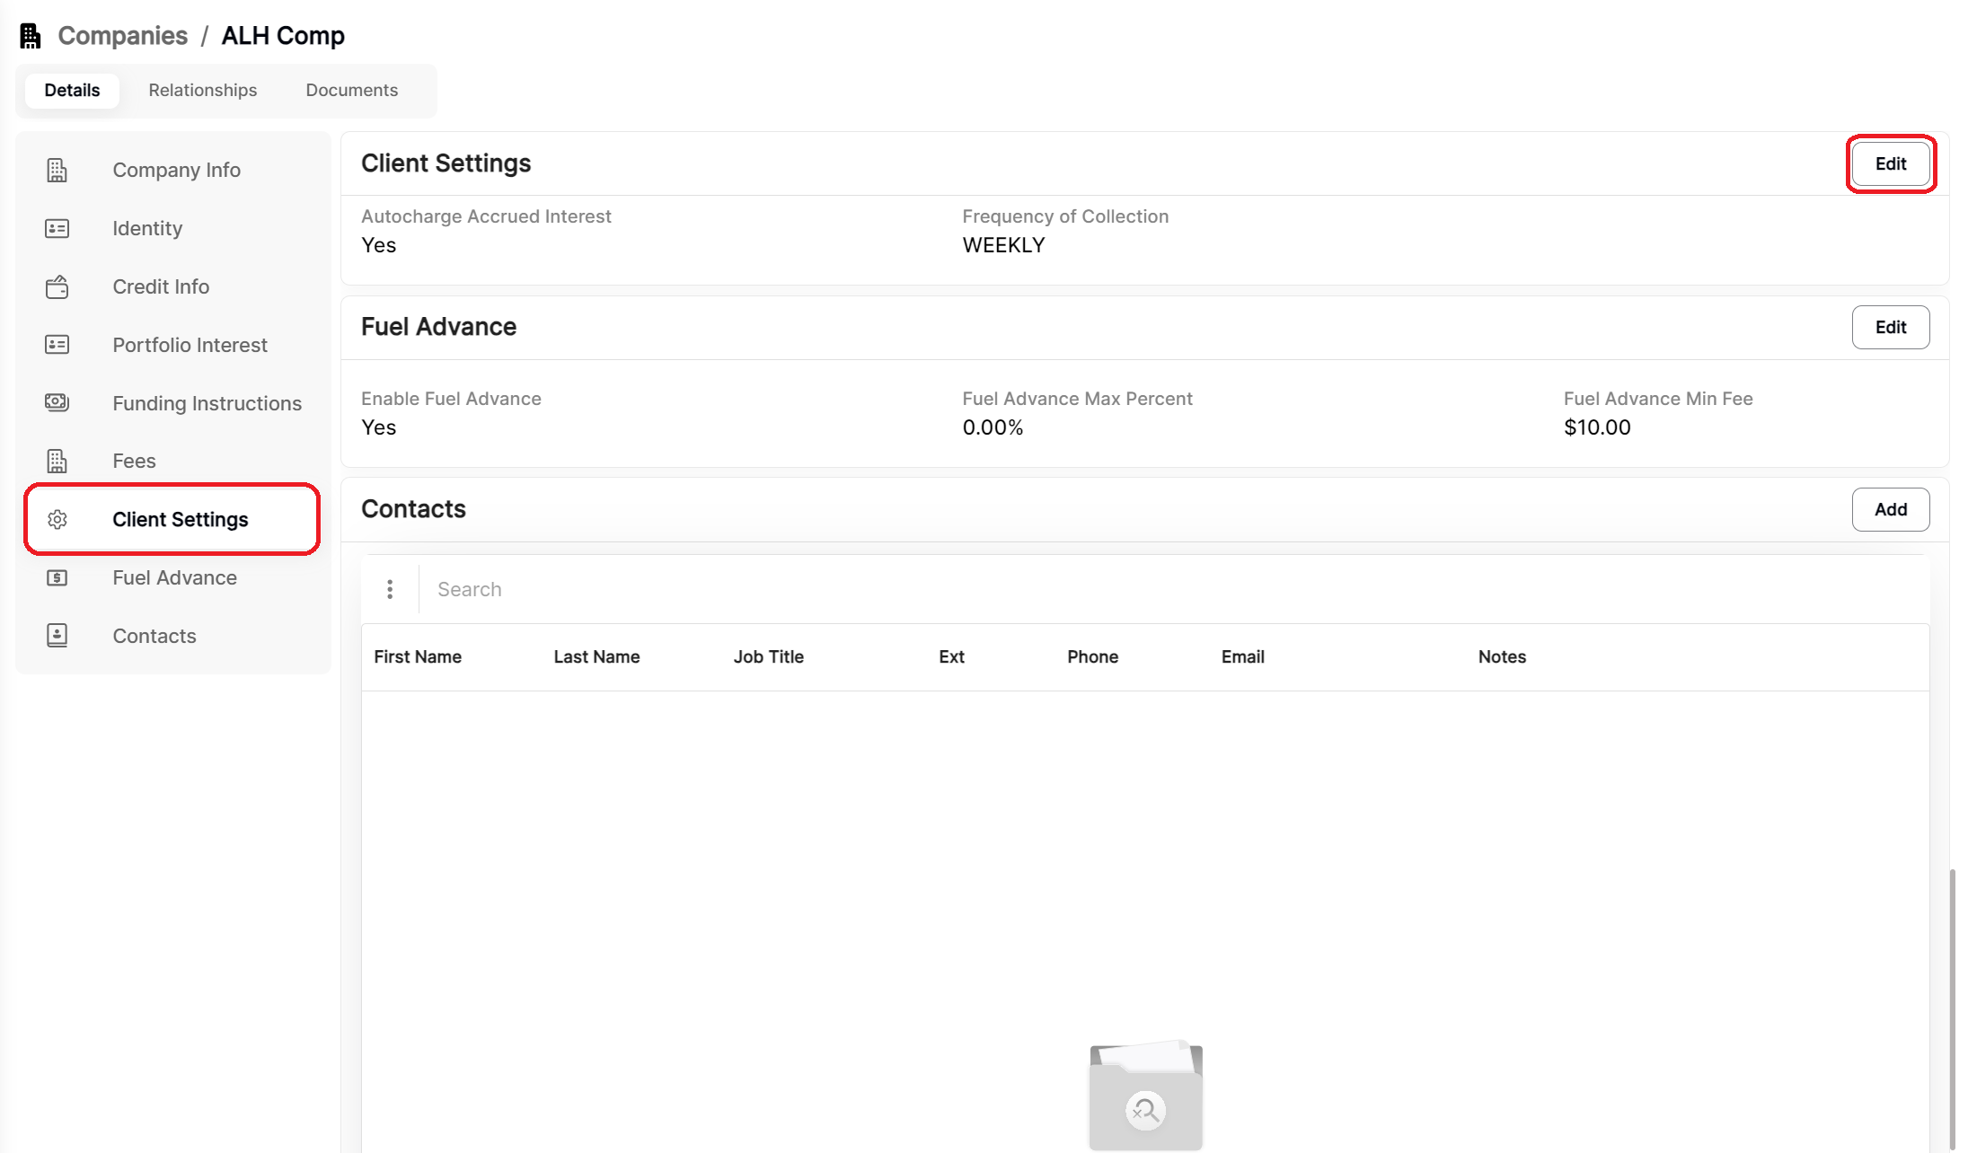This screenshot has height=1153, width=1968.
Task: Open Credit Info via its calendar icon
Action: coord(57,286)
